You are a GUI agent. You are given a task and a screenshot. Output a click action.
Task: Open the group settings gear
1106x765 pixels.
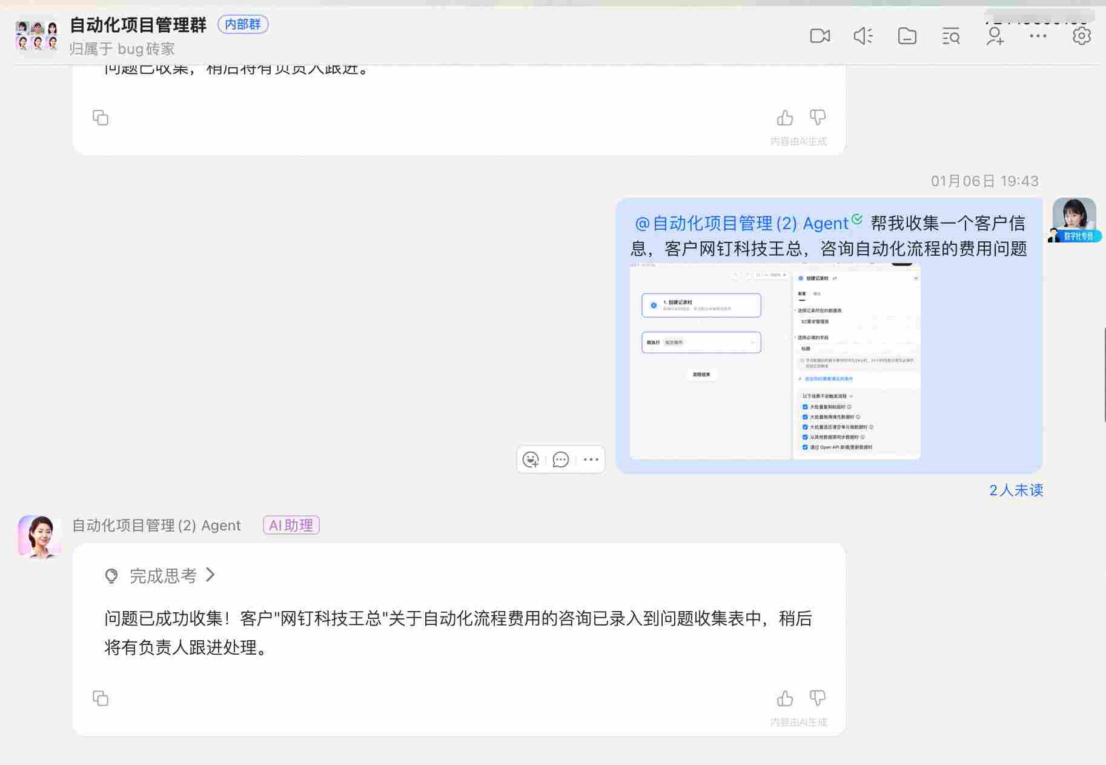click(x=1082, y=36)
